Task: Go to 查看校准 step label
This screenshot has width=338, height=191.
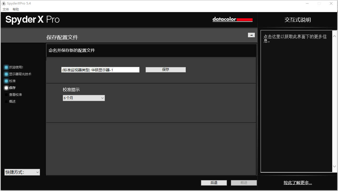Action: point(16,95)
